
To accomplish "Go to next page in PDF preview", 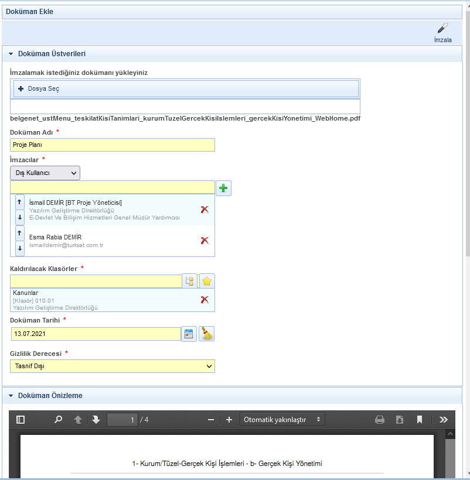I will pyautogui.click(x=96, y=420).
